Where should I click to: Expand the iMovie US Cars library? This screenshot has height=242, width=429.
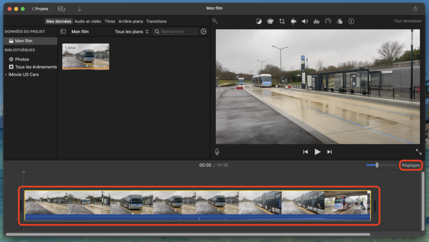6,75
